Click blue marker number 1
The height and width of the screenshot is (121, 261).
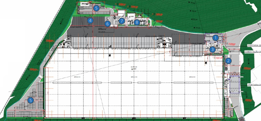pos(216,38)
